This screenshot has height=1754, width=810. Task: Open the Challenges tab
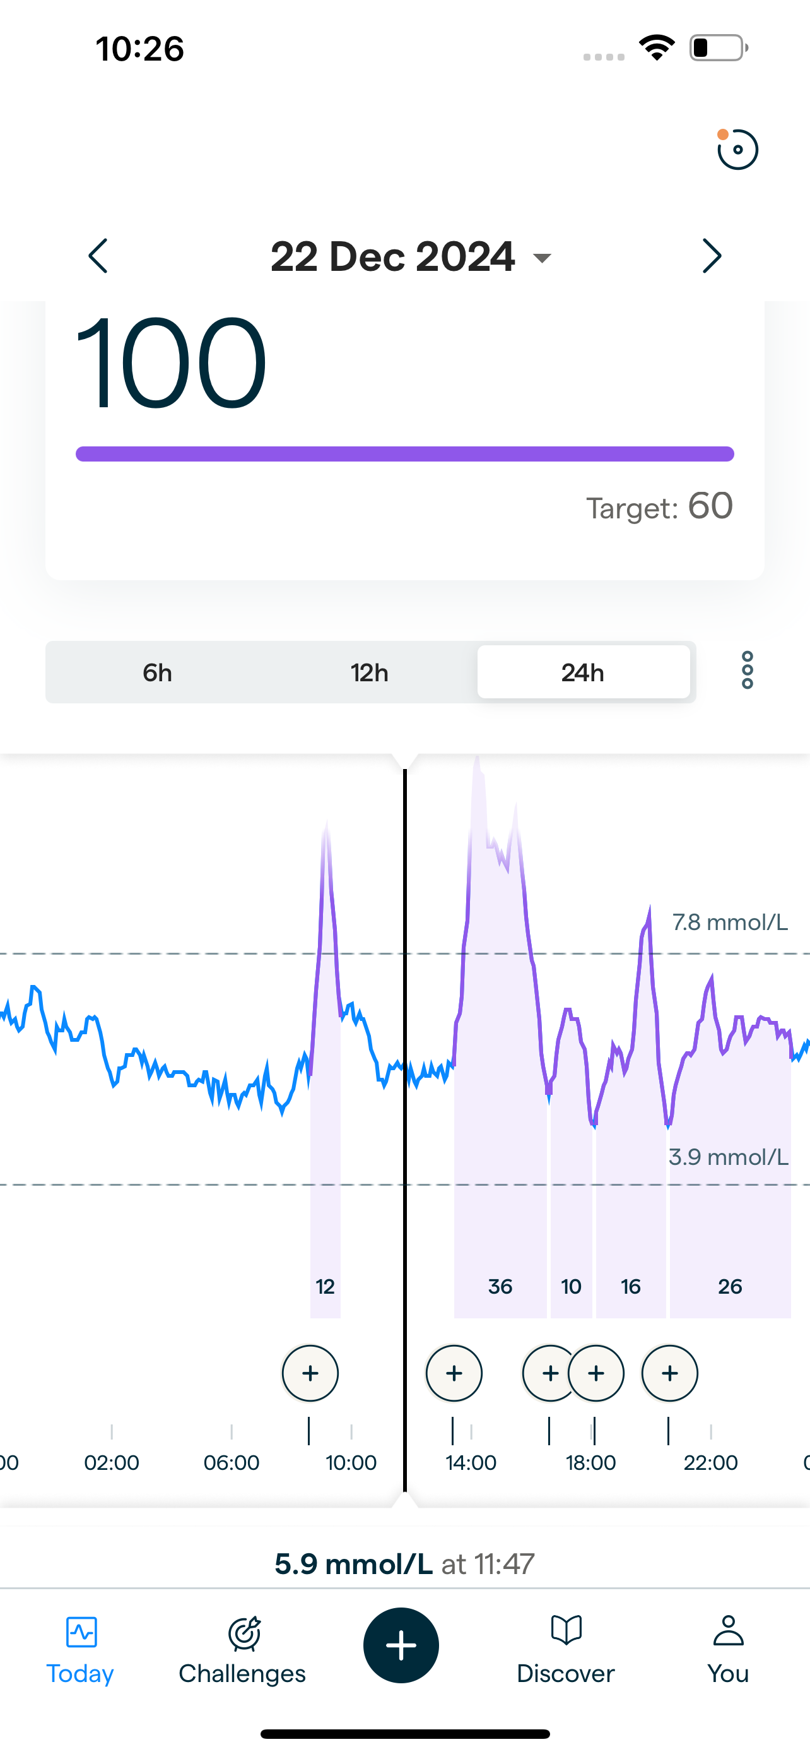click(x=242, y=1649)
